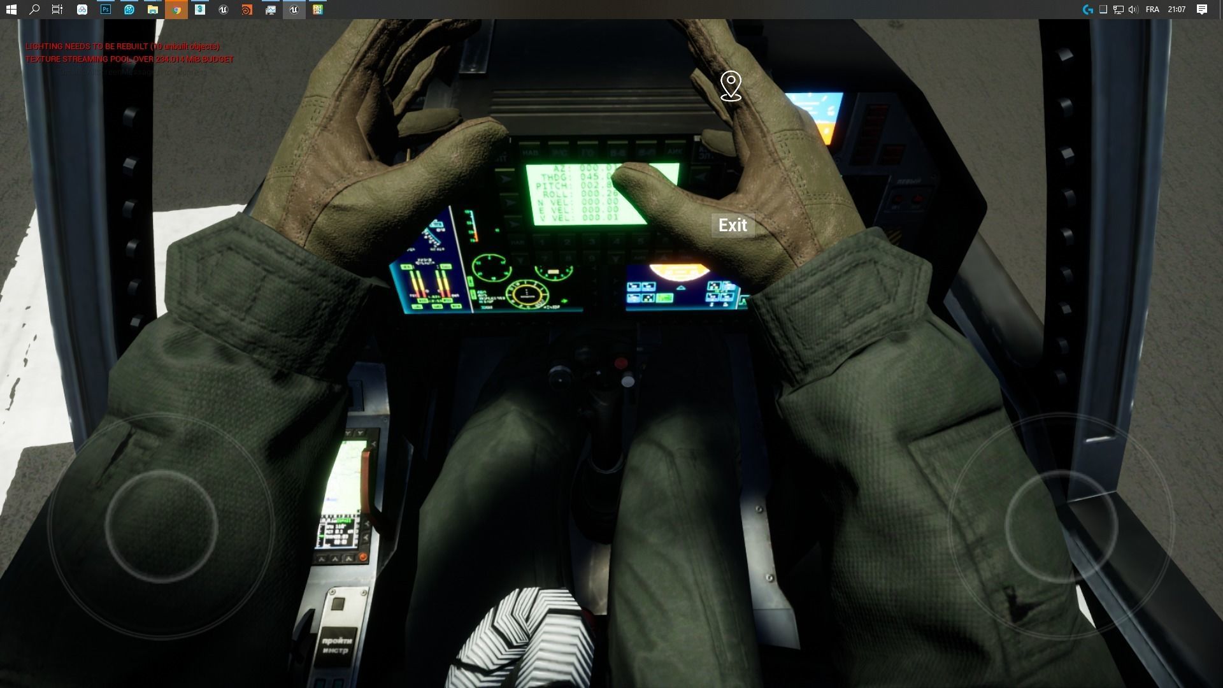
Task: Open the Windows Start menu
Action: pyautogui.click(x=11, y=10)
